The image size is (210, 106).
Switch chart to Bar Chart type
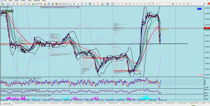70,4
